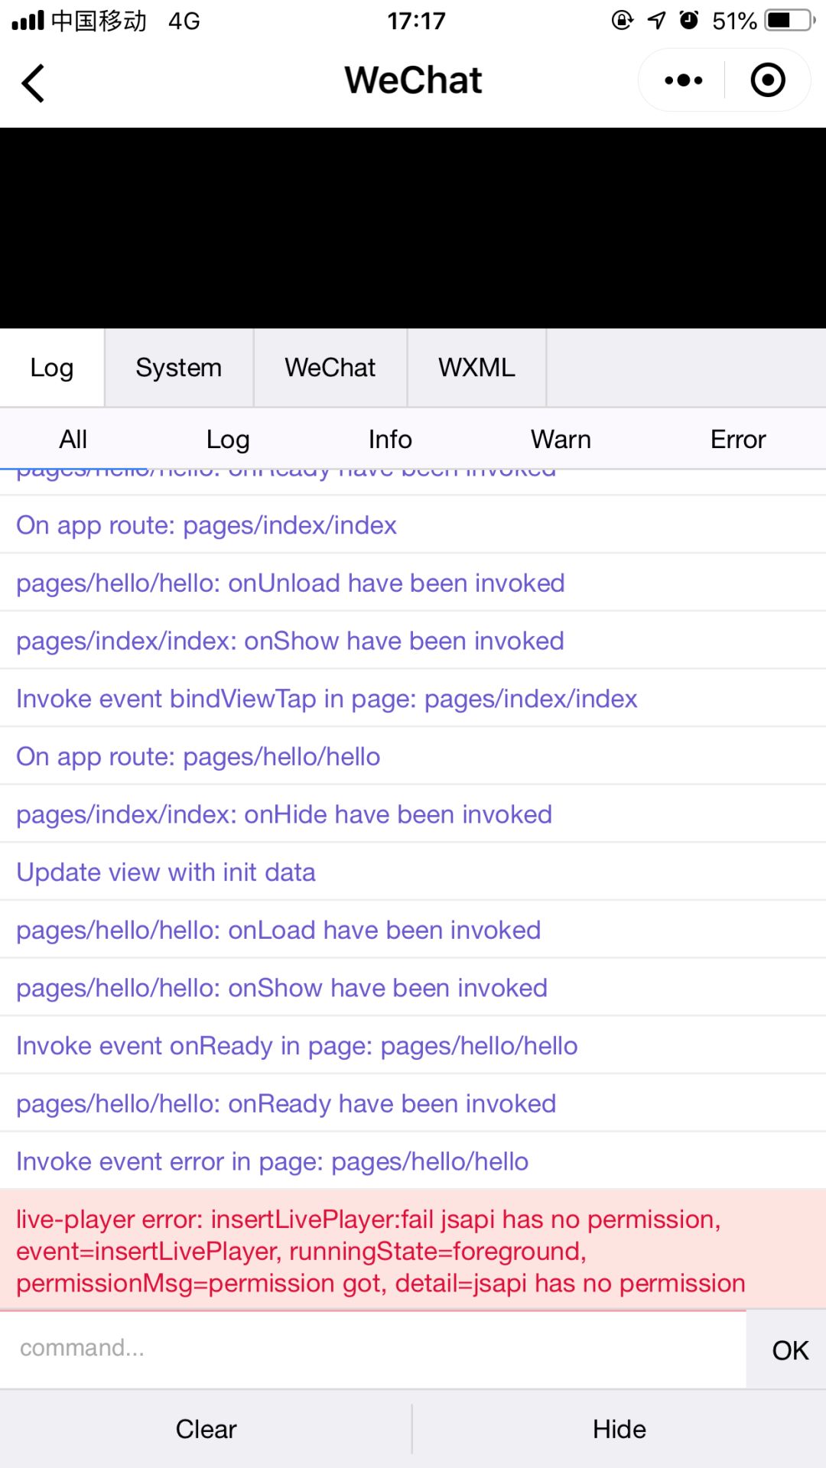Hide the vConsole panel
Screen dimensions: 826x1468
[x=619, y=1429]
